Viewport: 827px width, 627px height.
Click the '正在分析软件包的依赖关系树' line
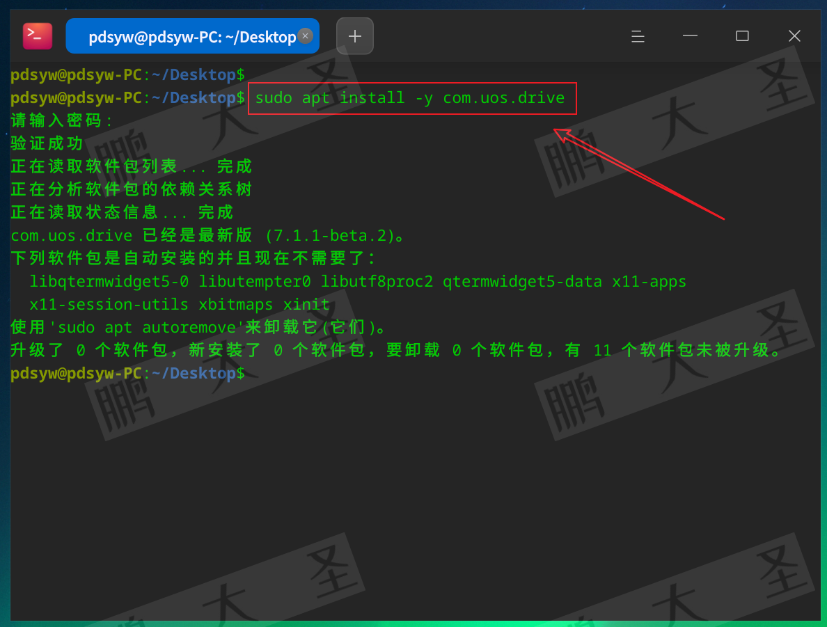coord(132,189)
